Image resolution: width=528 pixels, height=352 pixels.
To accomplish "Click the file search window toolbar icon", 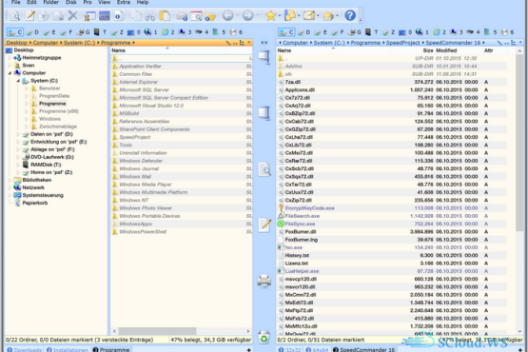I will point(196,15).
